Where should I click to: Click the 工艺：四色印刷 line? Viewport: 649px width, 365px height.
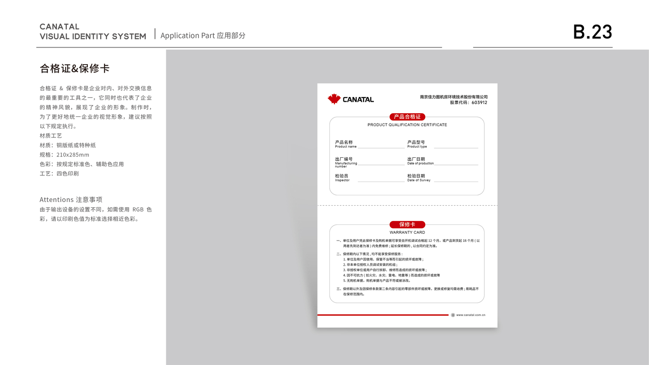click(59, 173)
